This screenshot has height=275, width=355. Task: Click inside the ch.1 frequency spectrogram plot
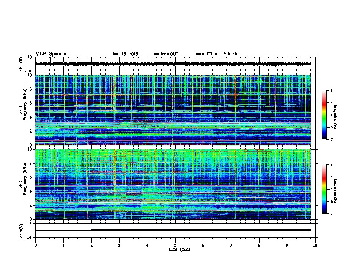click(173, 110)
